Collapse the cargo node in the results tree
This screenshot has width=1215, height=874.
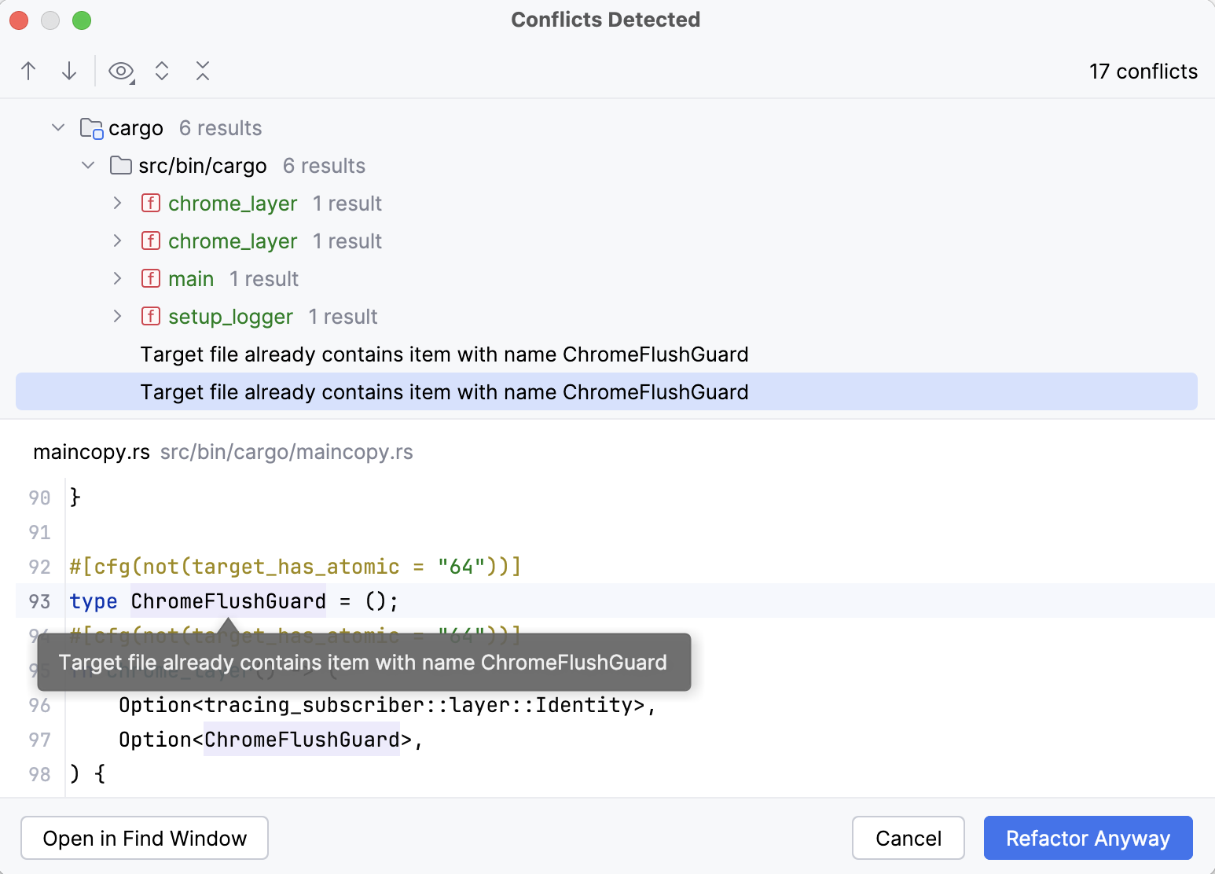pos(57,127)
